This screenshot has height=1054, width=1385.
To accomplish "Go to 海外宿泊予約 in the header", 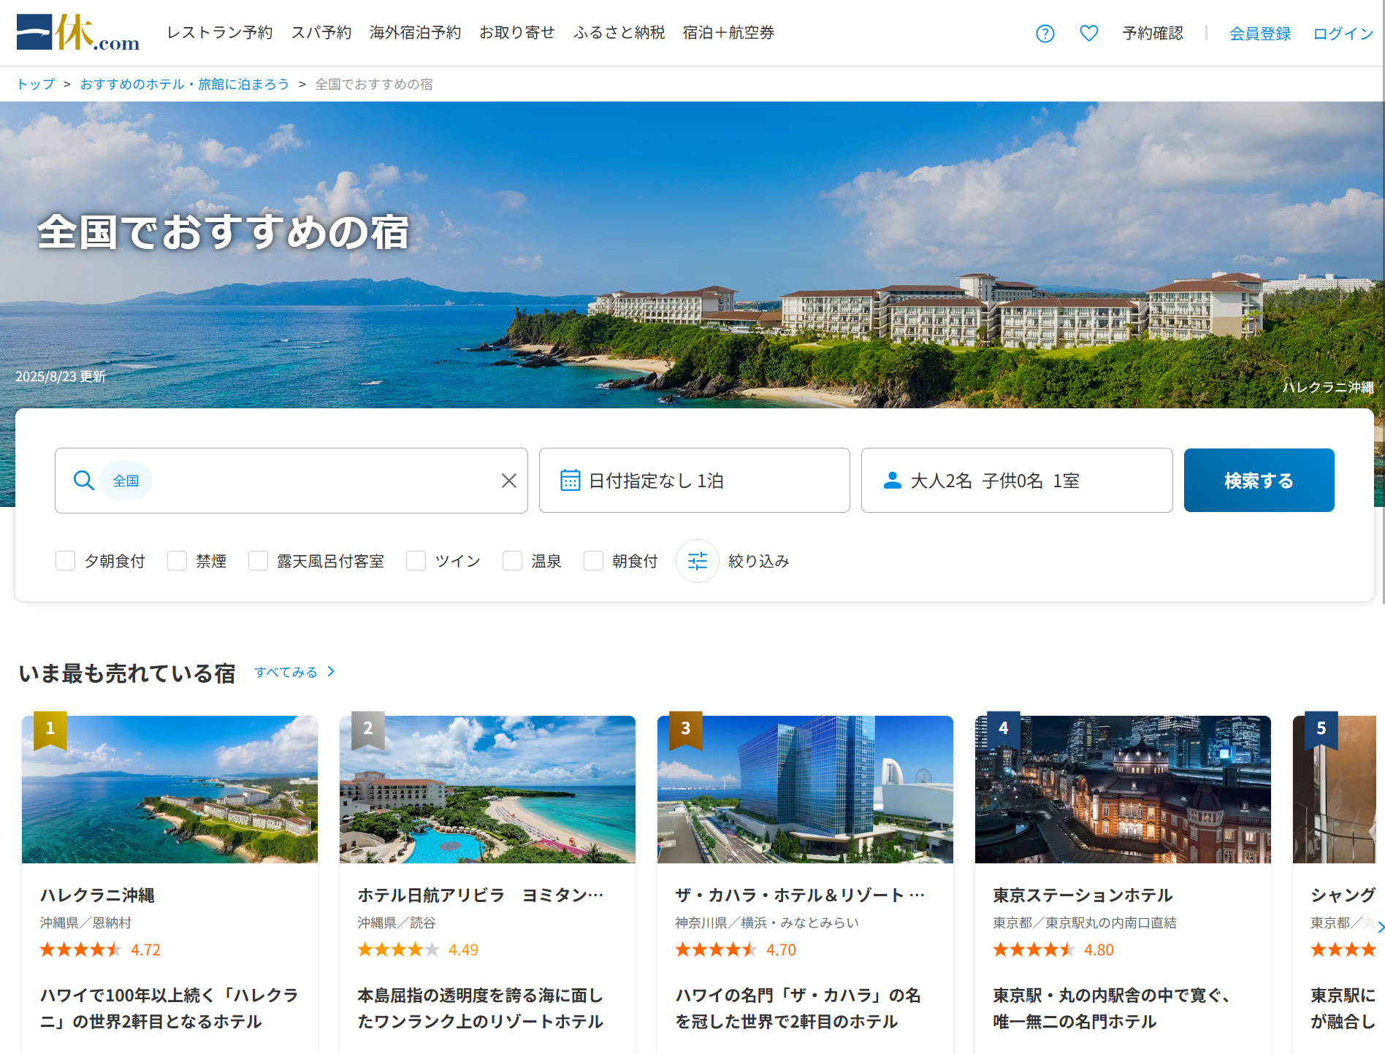I will [x=416, y=33].
